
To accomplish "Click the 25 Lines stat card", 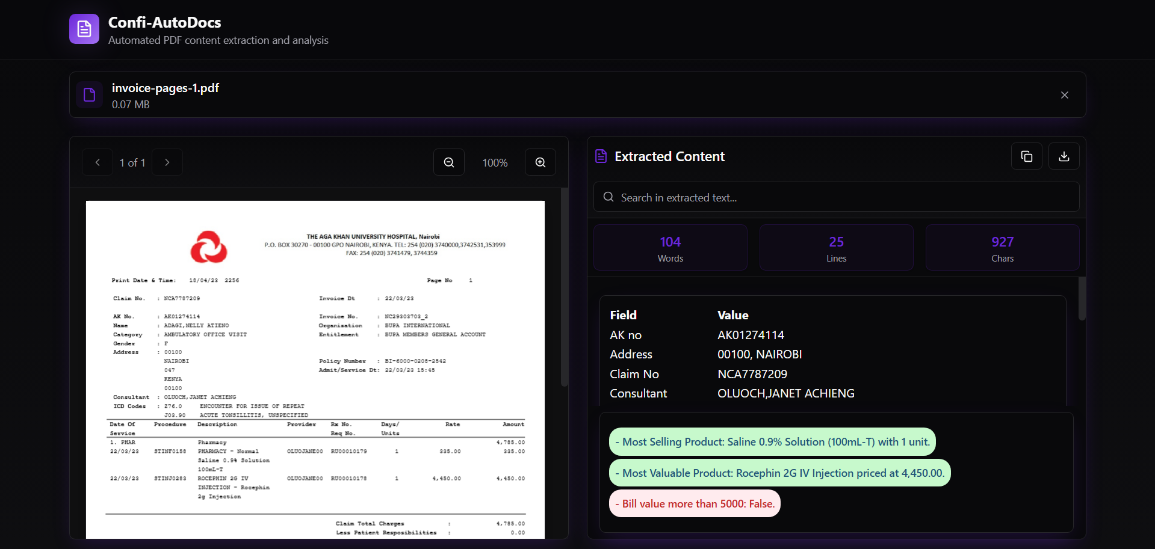I will (x=837, y=248).
